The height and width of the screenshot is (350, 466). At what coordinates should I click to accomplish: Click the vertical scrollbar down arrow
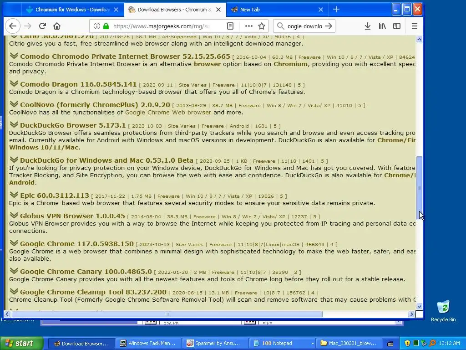click(x=419, y=306)
